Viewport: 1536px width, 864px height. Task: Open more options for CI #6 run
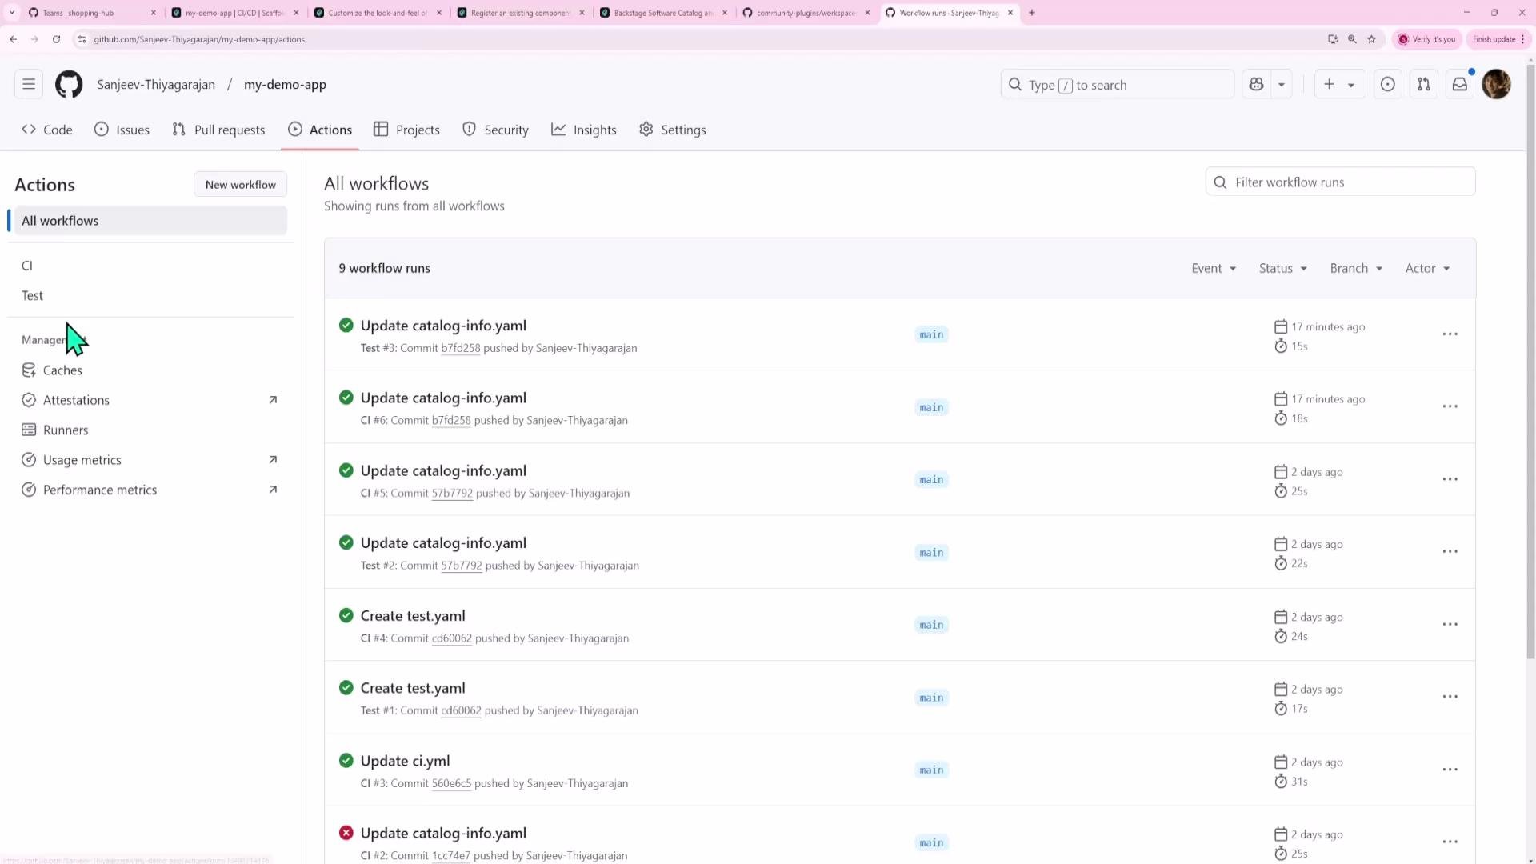[1450, 406]
